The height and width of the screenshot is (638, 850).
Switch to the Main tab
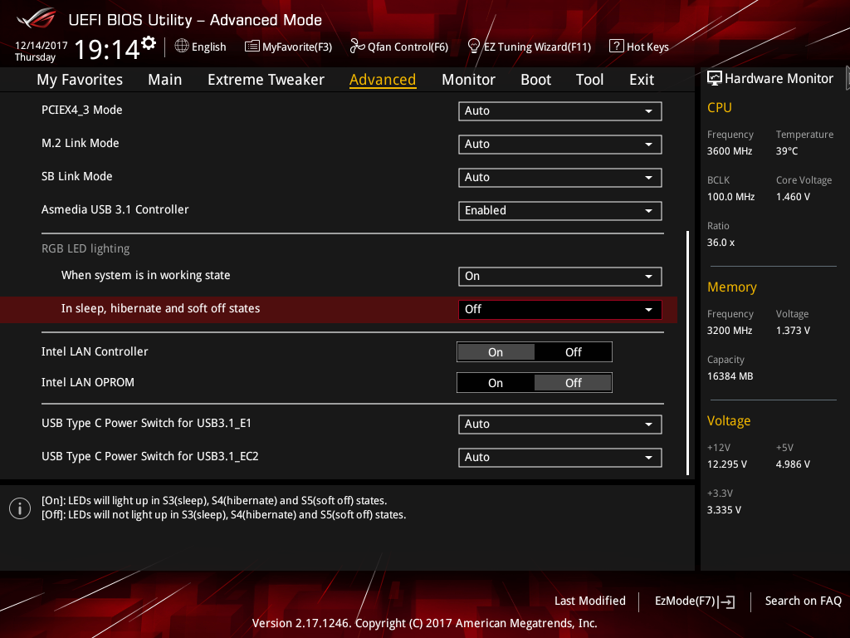pos(165,80)
